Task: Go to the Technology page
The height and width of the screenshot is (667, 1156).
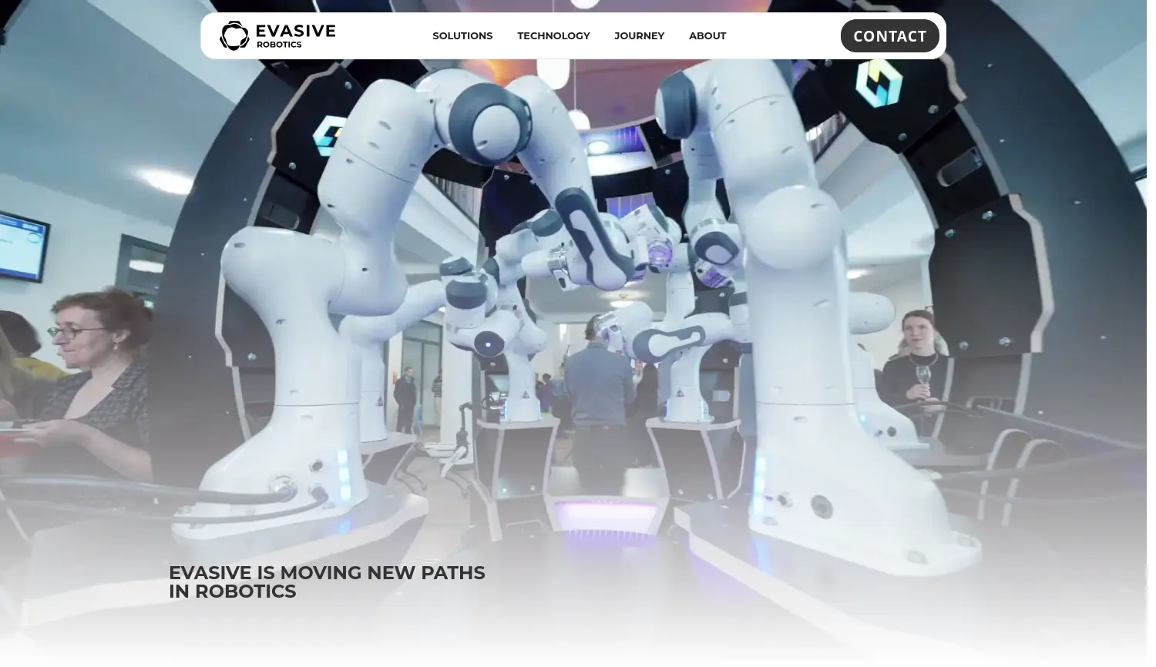Action: [x=553, y=36]
